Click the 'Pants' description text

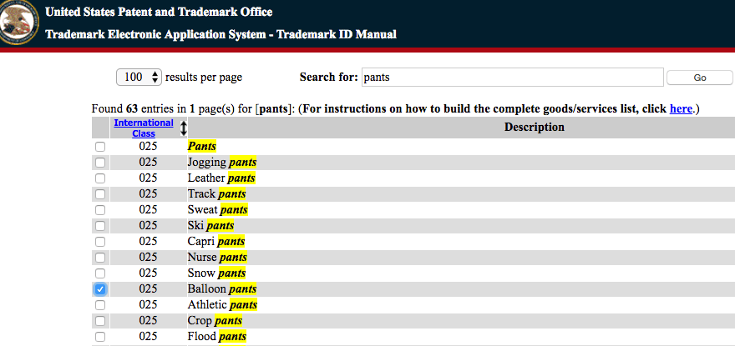202,147
